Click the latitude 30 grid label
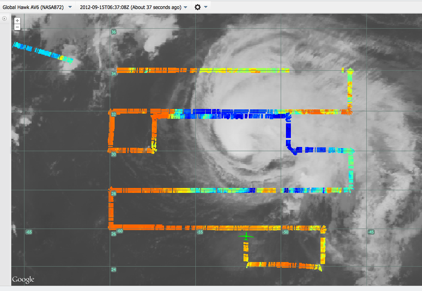This screenshot has height=291, width=422. pos(113,154)
